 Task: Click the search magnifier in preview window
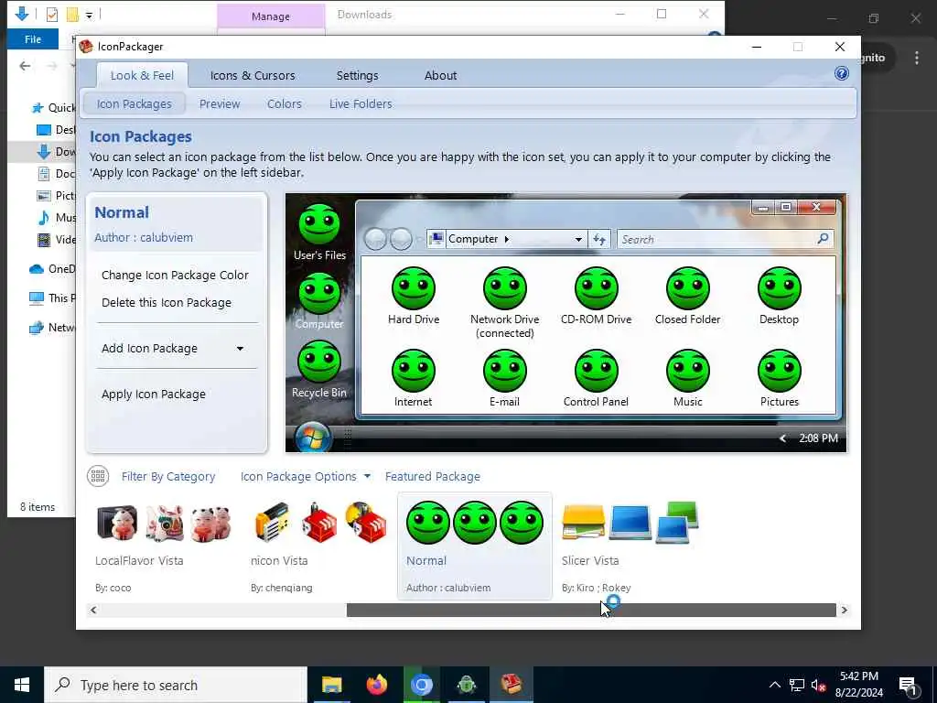coord(823,239)
